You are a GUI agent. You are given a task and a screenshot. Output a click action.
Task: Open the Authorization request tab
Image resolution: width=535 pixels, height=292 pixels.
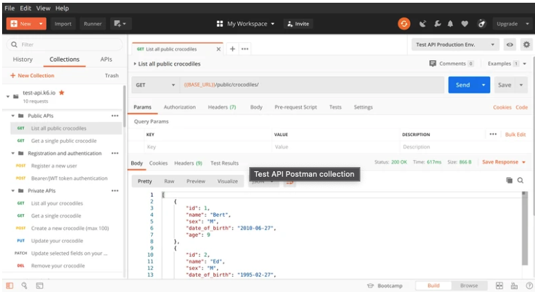(179, 107)
